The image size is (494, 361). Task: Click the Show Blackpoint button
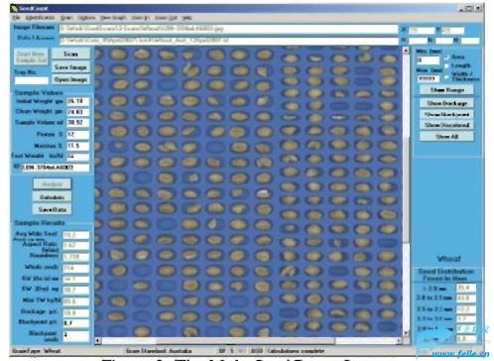point(446,114)
